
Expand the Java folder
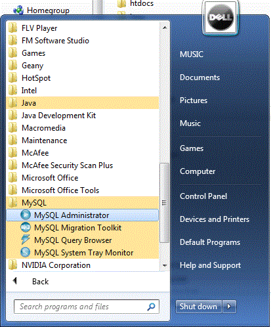(x=83, y=103)
